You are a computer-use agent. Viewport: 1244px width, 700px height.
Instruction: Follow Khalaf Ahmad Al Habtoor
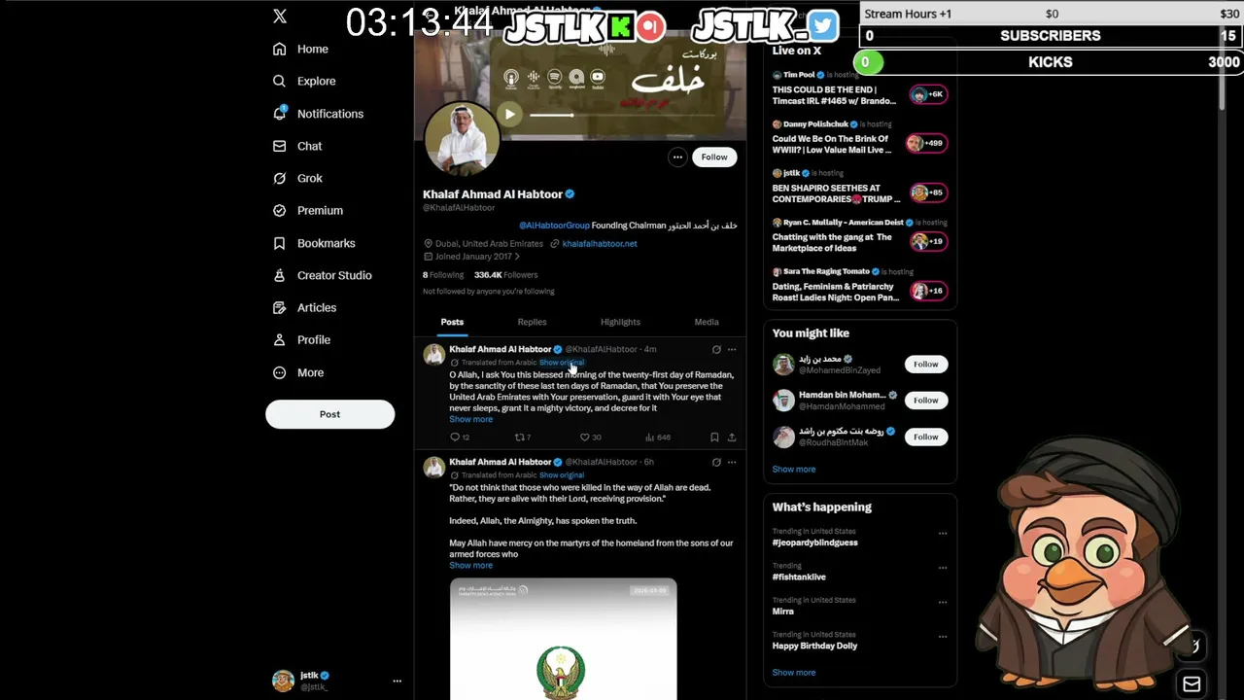714,157
